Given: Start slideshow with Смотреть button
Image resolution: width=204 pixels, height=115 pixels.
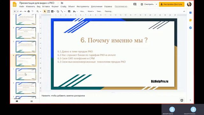Looking at the screenshot, I should click(147, 4).
